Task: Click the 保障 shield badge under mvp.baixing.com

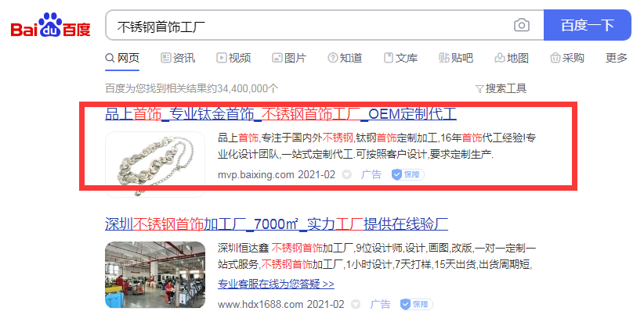Action: 408,175
